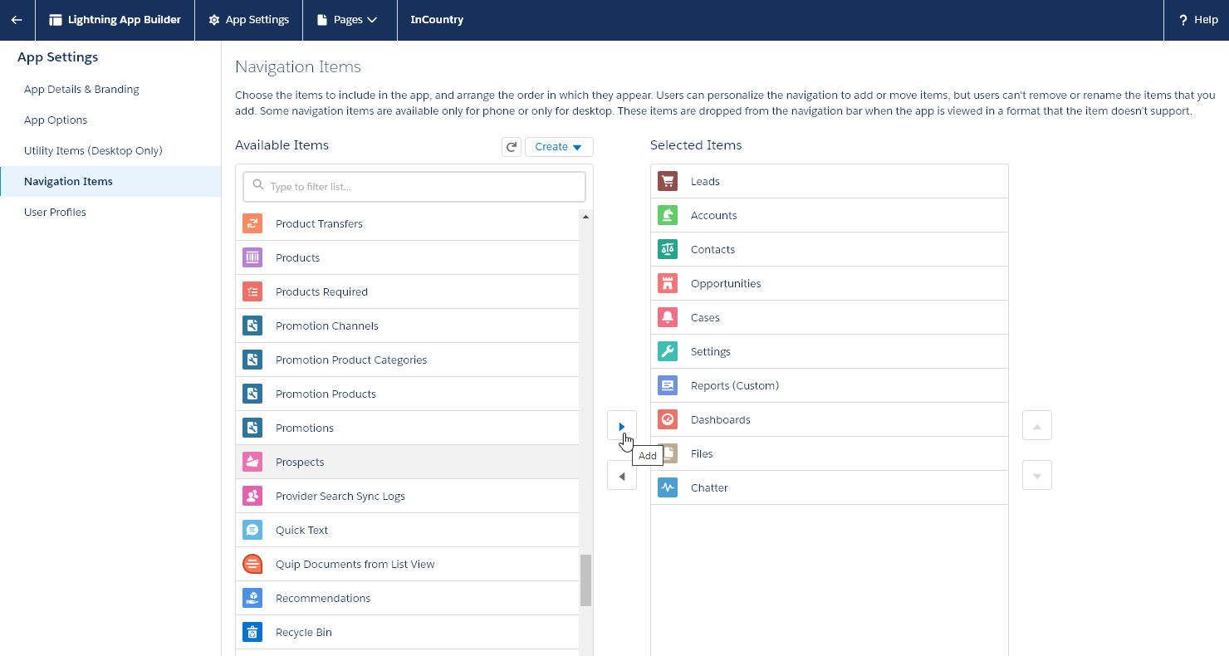Select the Quick Text label
Image resolution: width=1229 pixels, height=656 pixels.
point(302,531)
